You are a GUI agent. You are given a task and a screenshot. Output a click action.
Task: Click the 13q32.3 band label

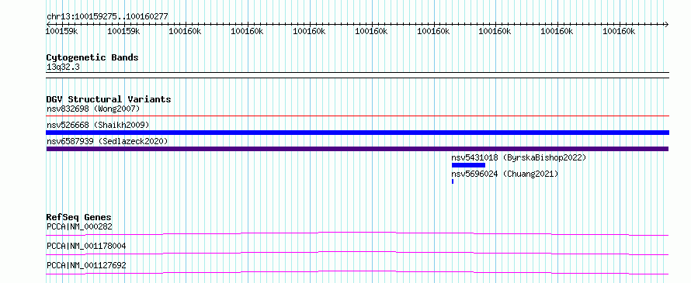pyautogui.click(x=63, y=67)
